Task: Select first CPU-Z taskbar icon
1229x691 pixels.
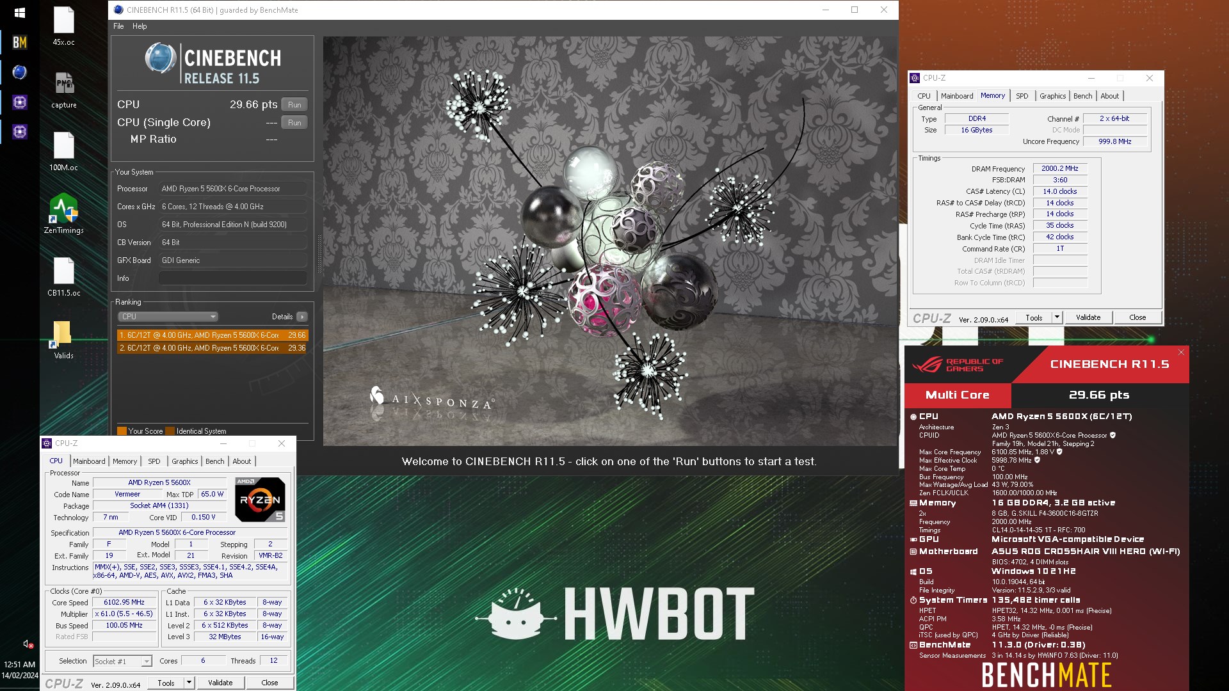Action: tap(19, 102)
